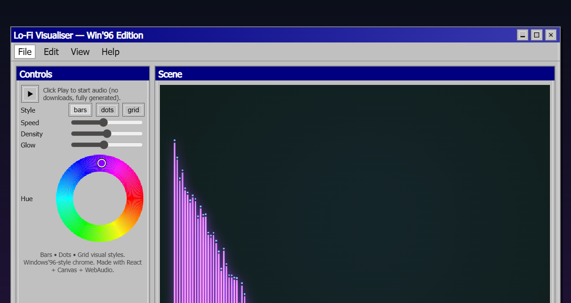Click the "Glow" label
This screenshot has width=571, height=303.
coord(28,145)
